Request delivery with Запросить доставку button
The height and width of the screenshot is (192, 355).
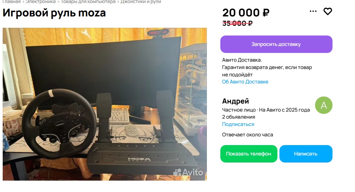click(x=276, y=44)
